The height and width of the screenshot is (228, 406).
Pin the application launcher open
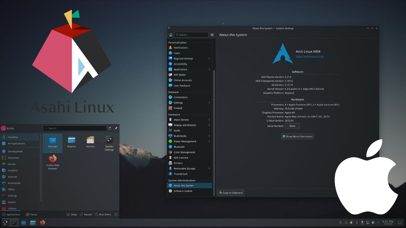(x=116, y=128)
